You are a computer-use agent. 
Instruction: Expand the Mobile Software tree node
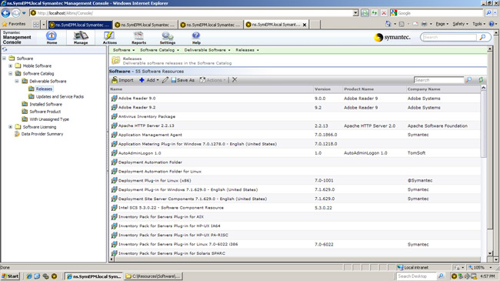(x=11, y=65)
